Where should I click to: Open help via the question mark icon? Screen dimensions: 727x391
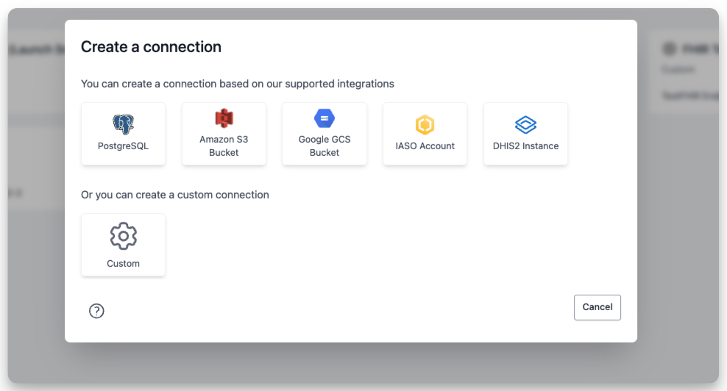96,311
